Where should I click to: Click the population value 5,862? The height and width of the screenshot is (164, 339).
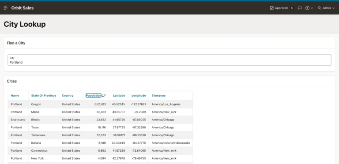click(102, 151)
